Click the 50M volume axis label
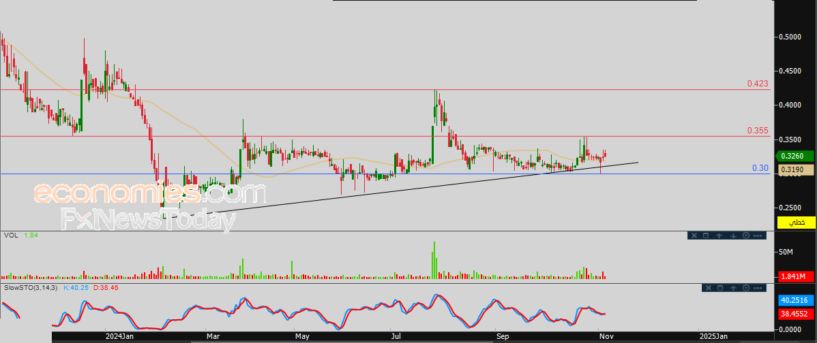The image size is (817, 343). 786,252
